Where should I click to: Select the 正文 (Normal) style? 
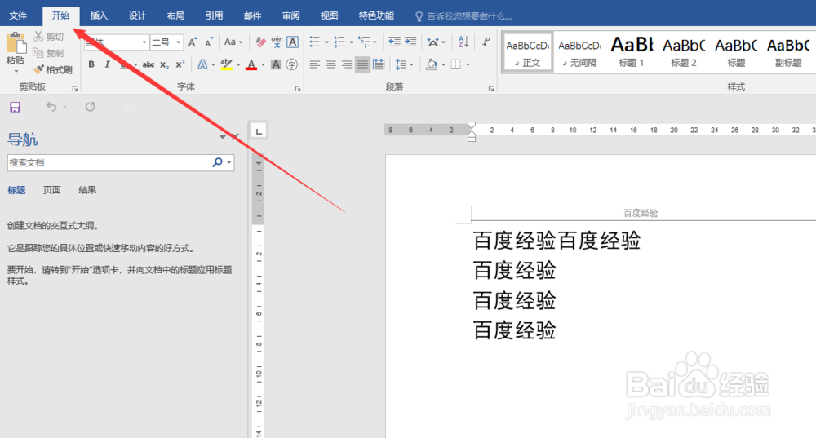[x=528, y=52]
